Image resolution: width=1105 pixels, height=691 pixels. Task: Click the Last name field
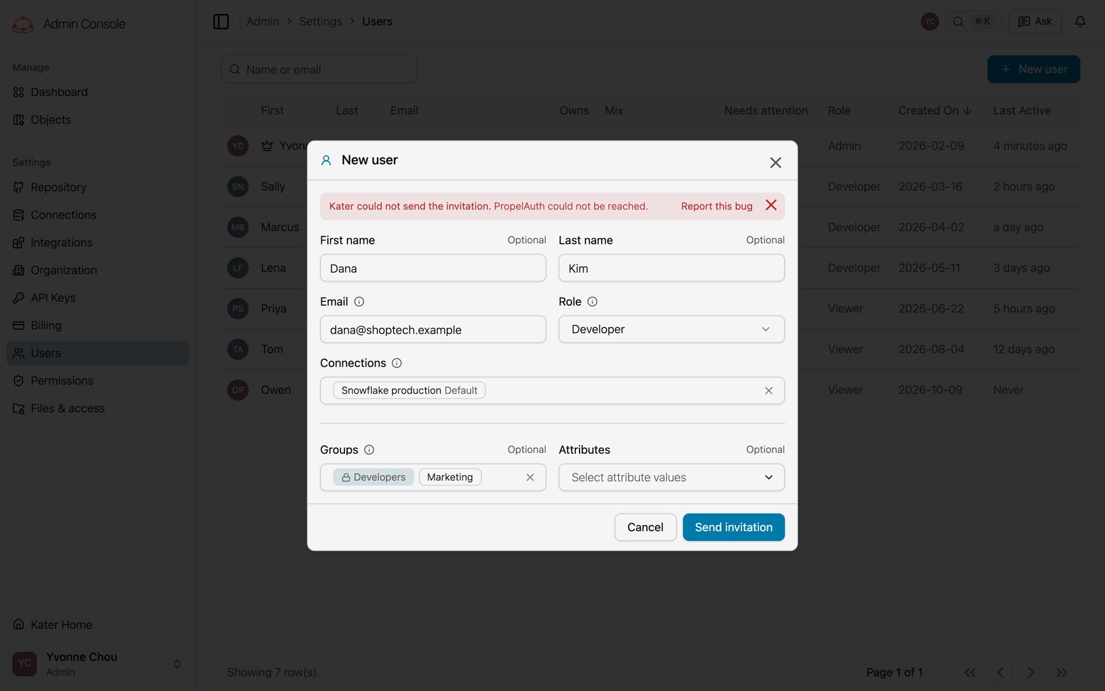pyautogui.click(x=672, y=268)
